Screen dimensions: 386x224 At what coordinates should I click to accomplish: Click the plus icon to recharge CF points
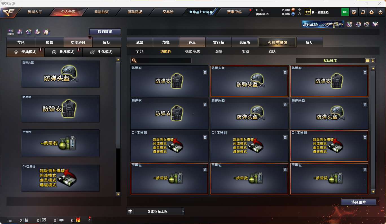[x=299, y=10]
